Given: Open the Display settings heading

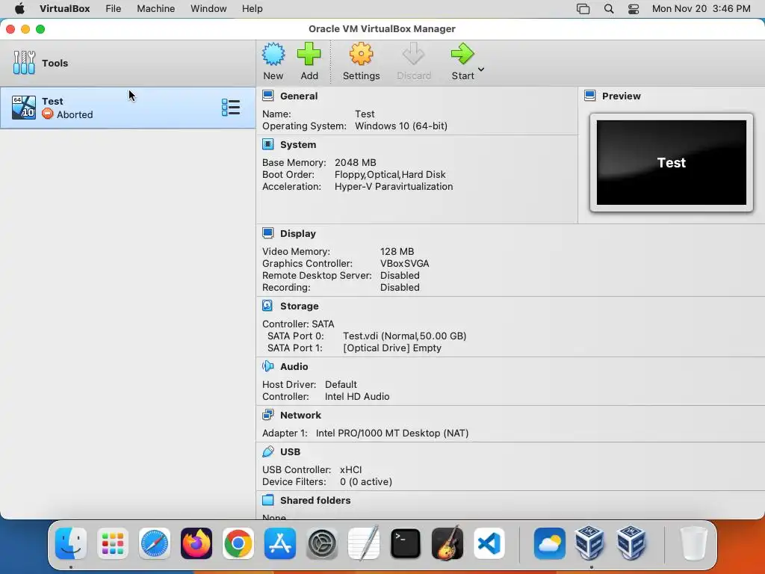Looking at the screenshot, I should pyautogui.click(x=297, y=233).
